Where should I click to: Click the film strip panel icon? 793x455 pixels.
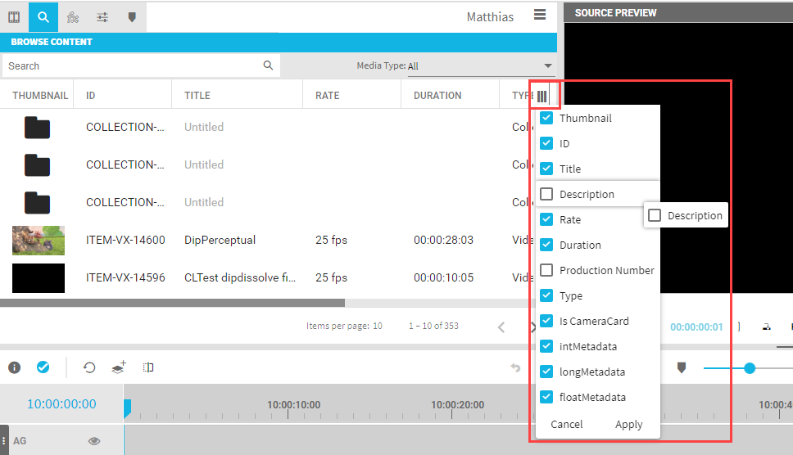pos(14,16)
